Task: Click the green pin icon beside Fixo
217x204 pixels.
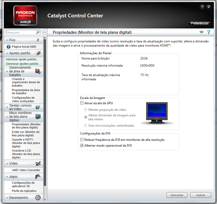Action: (38, 40)
